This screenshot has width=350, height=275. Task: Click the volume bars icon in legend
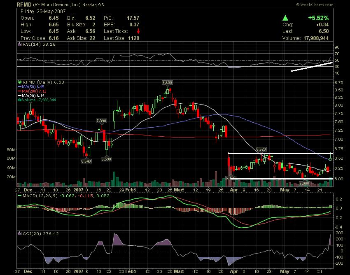20,100
